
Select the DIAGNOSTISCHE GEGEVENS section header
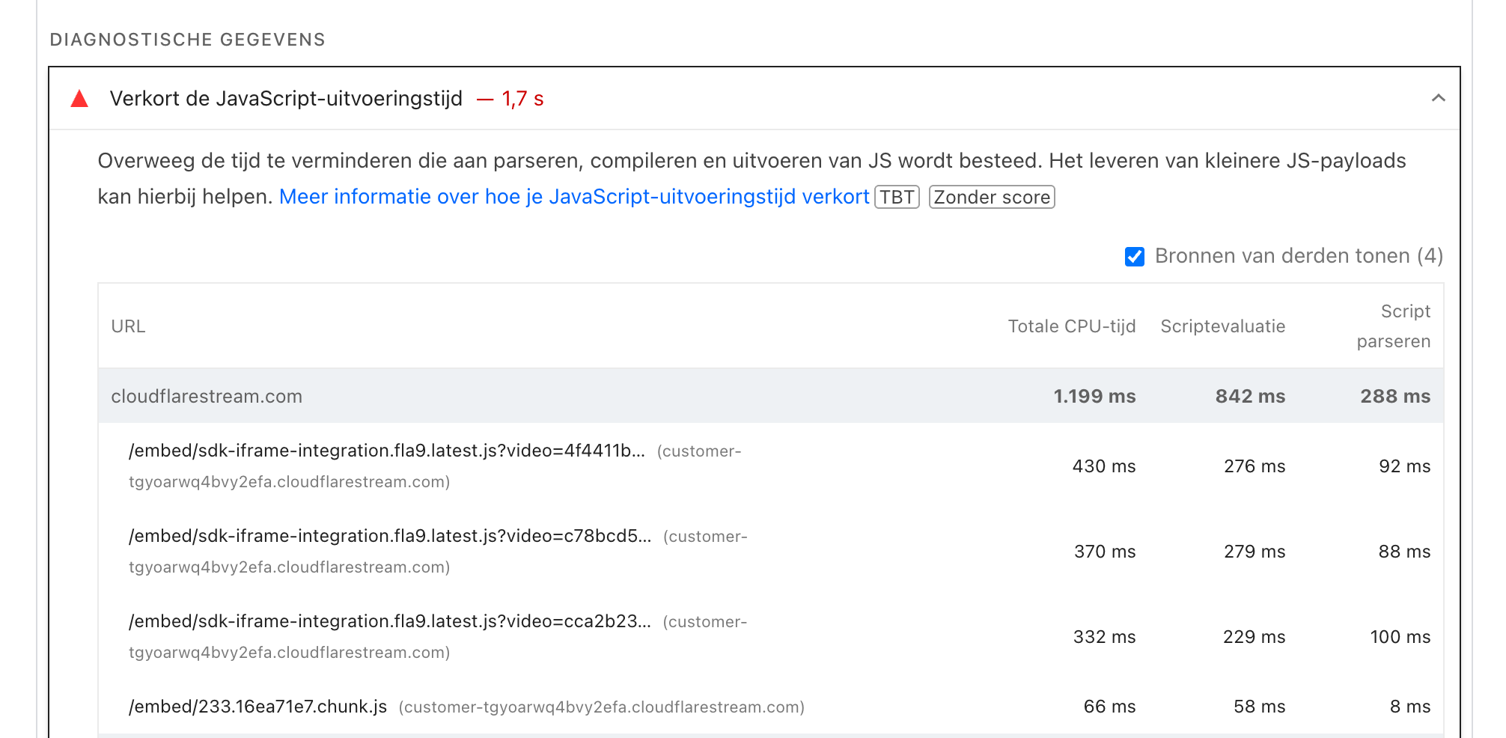pos(188,40)
